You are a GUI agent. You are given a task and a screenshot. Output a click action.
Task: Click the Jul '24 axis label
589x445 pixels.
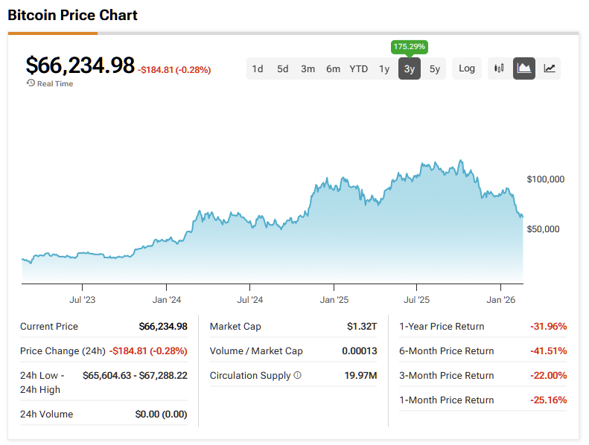249,300
